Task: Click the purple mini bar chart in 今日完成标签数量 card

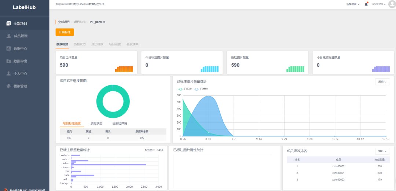Action: point(381,69)
